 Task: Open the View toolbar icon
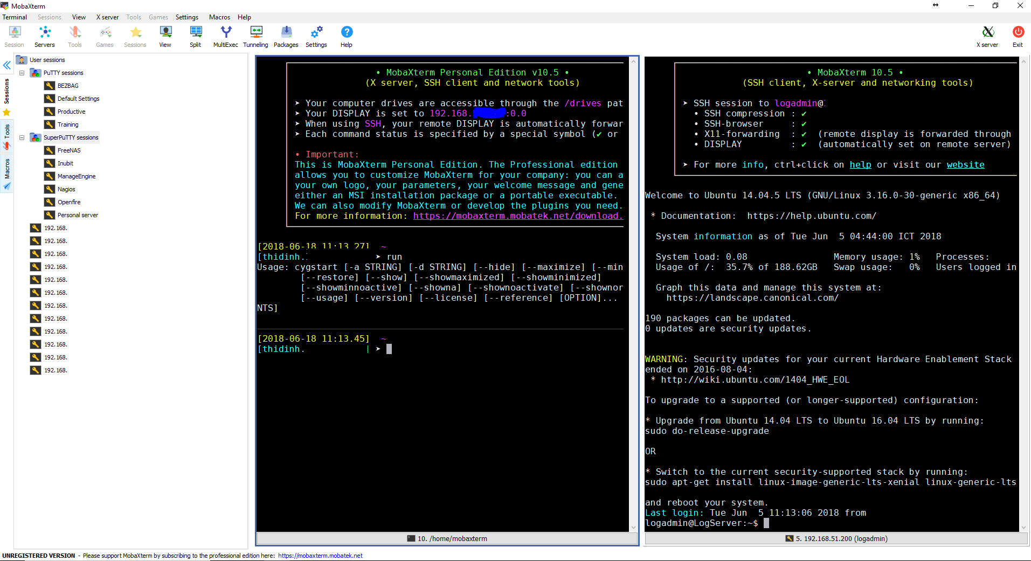(x=165, y=37)
